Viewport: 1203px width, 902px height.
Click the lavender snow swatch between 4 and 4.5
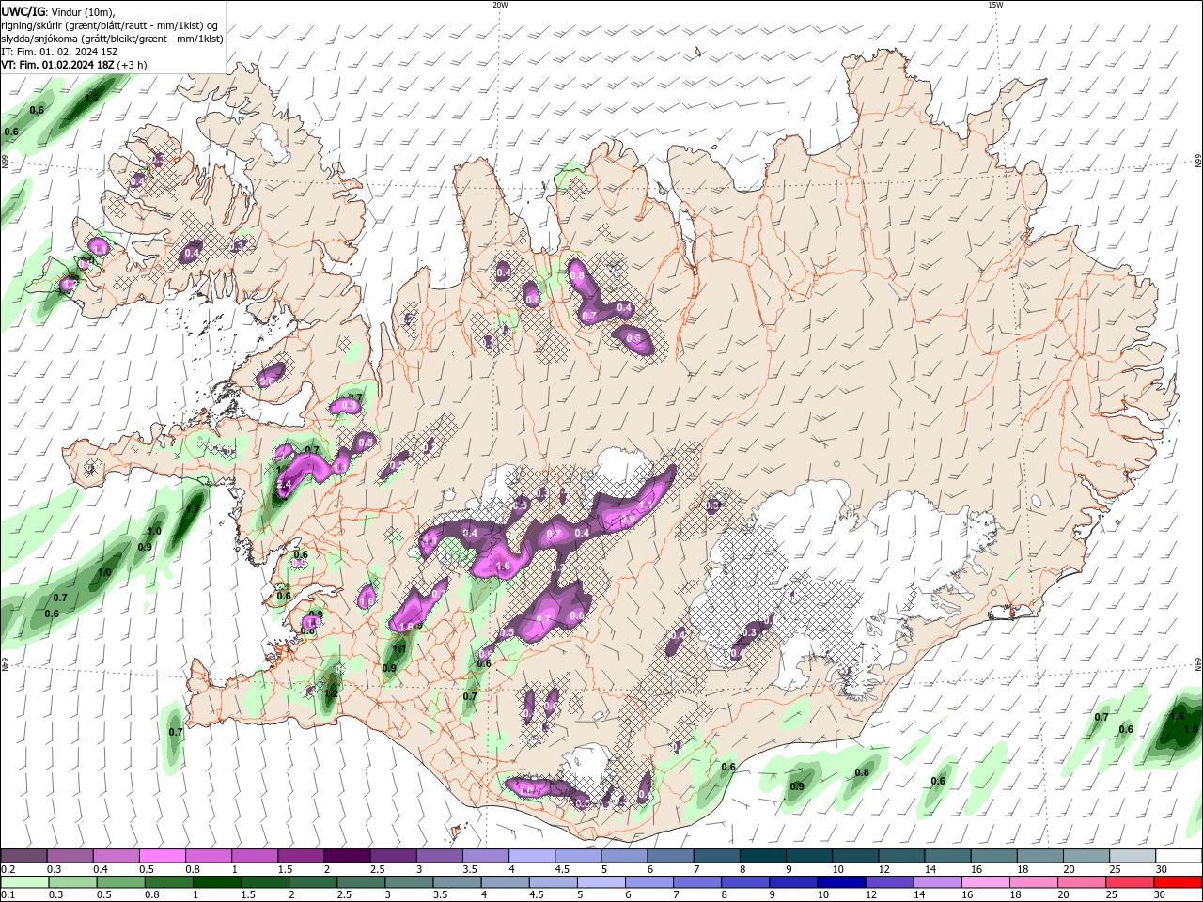(x=531, y=856)
